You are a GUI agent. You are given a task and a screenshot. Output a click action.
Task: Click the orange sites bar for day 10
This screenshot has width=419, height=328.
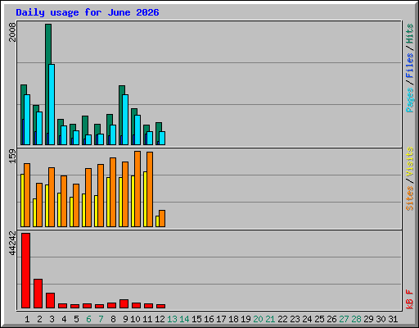click(137, 189)
